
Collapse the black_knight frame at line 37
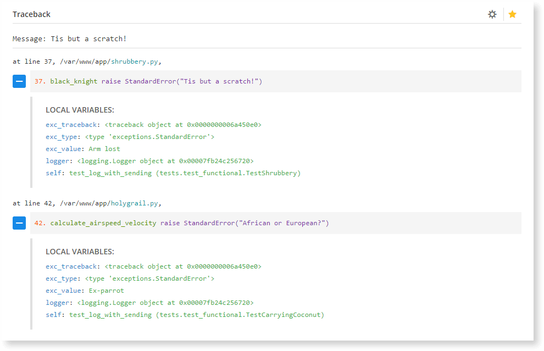[19, 81]
